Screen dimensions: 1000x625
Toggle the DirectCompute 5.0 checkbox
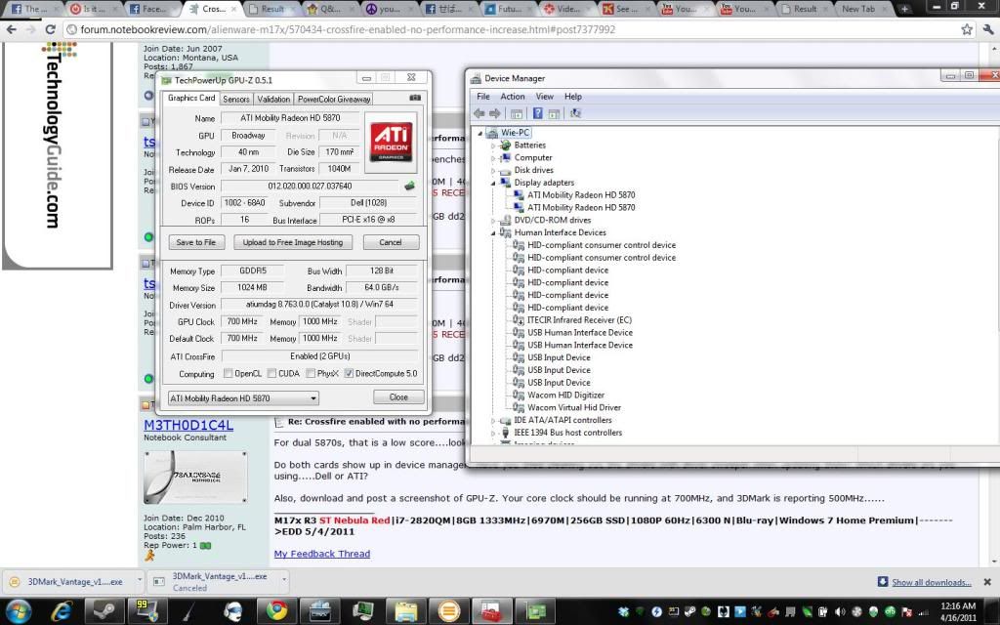tap(349, 374)
